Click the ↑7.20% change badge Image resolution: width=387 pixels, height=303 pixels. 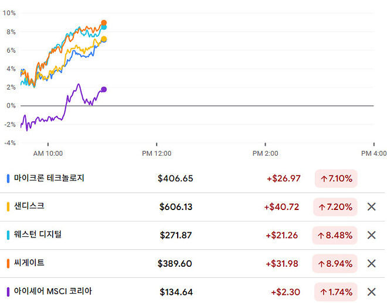(x=335, y=206)
